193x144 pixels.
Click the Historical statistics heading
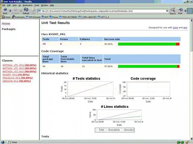(x=55, y=73)
